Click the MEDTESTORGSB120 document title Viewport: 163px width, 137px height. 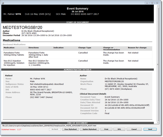point(22,27)
